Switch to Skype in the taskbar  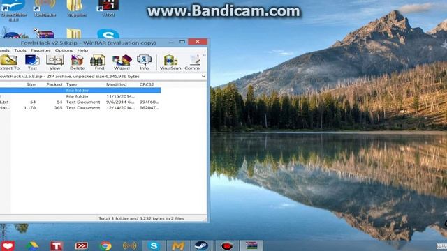(154, 246)
